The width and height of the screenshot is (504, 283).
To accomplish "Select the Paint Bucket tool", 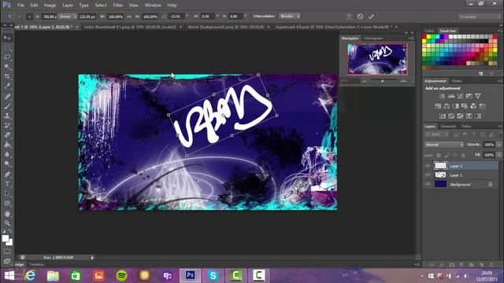I will click(7, 145).
